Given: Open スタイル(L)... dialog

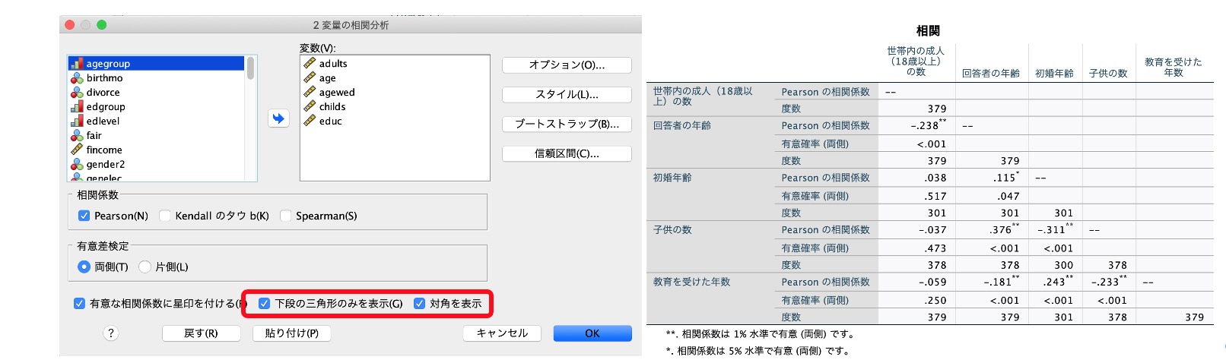Looking at the screenshot, I should pos(567,95).
